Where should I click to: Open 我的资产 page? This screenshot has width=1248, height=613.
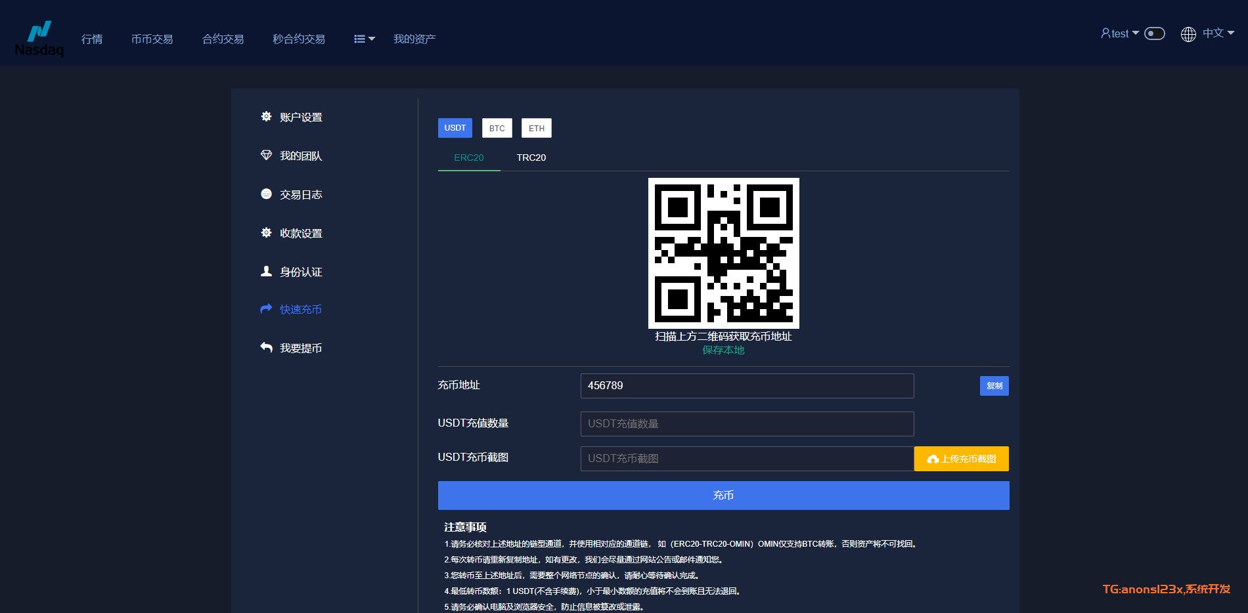tap(414, 39)
